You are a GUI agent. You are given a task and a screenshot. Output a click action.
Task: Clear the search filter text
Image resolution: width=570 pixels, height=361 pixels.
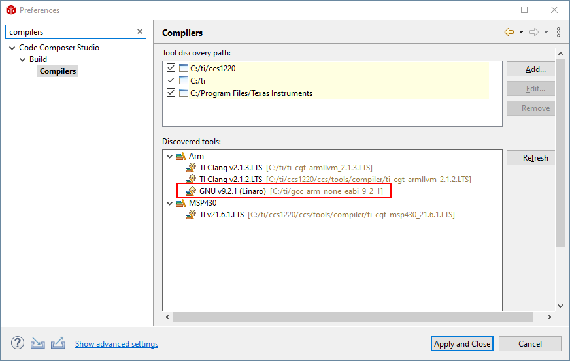point(140,31)
